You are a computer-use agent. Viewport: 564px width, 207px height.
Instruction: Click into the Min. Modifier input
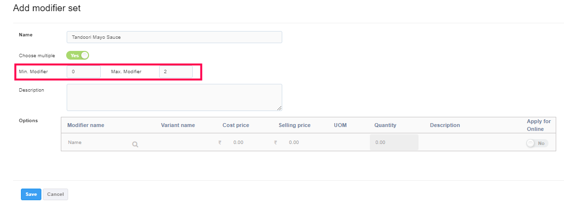click(84, 72)
